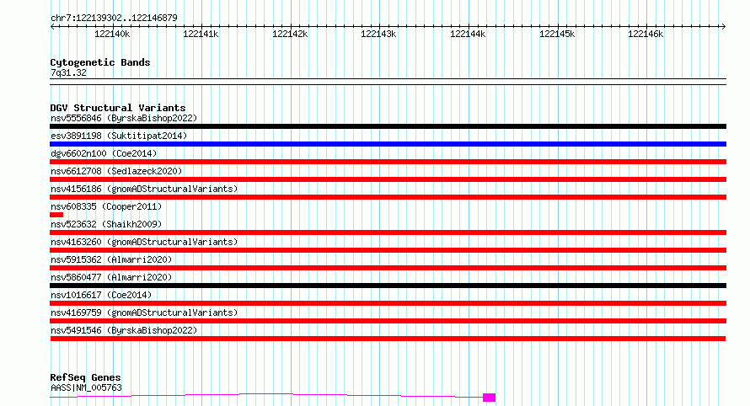Click the red bar of nsv6612708
This screenshot has height=406, width=750.
click(388, 179)
